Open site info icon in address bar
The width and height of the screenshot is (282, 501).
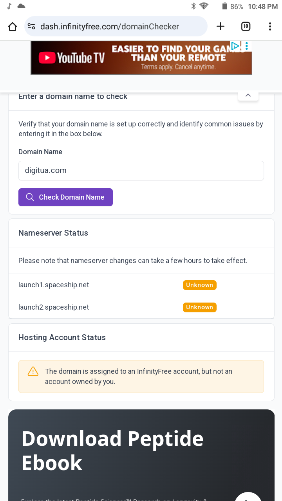(x=31, y=27)
